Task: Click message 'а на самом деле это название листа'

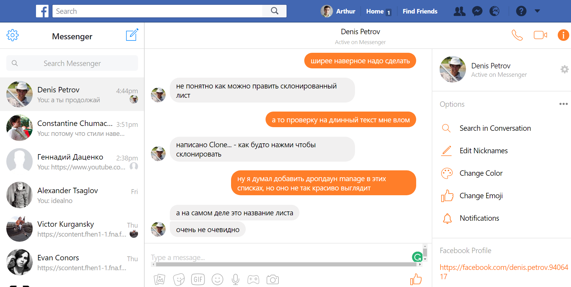Action: 235,213
